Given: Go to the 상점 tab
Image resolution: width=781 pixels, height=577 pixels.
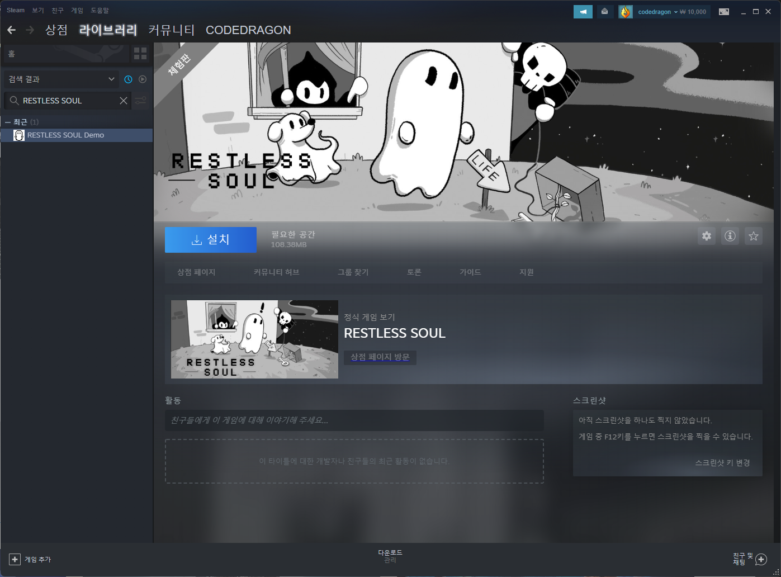Looking at the screenshot, I should click(x=56, y=30).
